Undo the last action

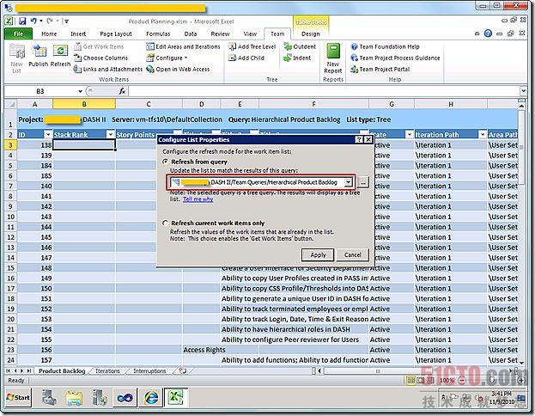33,21
